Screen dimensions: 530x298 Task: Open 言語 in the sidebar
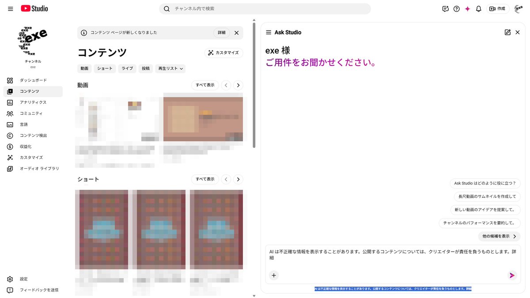tap(33, 124)
